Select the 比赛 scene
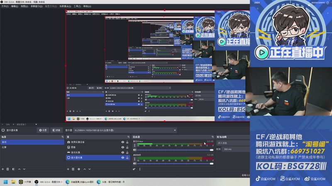Image resolution: width=332 pixels, height=186 pixels. [32, 147]
